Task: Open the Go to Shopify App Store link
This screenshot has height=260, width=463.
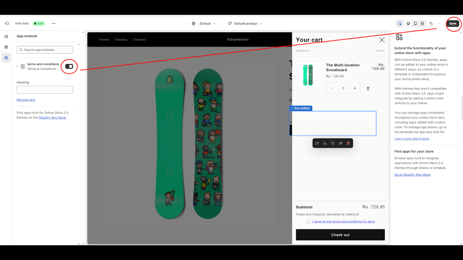Action: [412, 174]
